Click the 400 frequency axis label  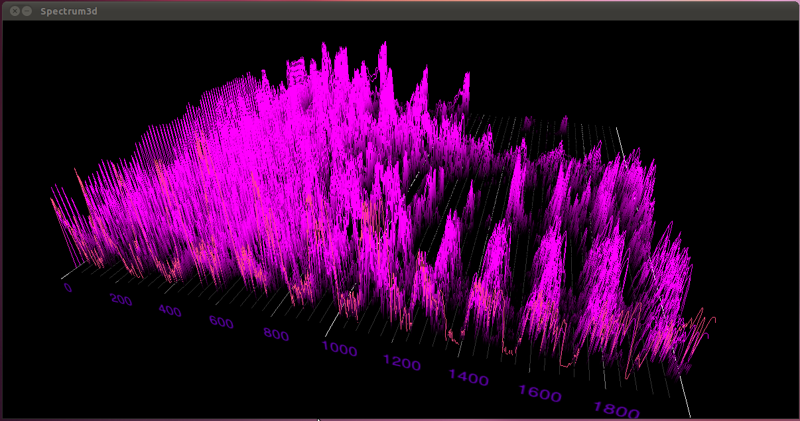pos(170,311)
